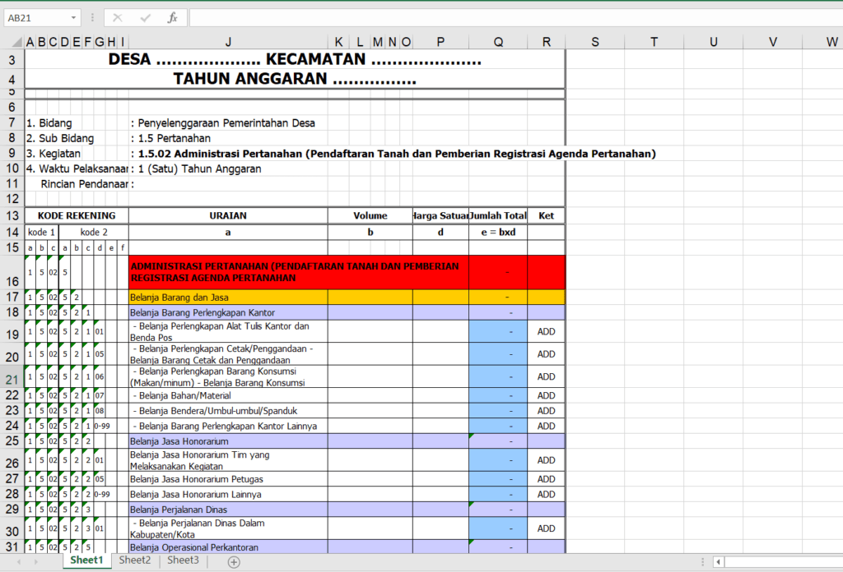843x572 pixels.
Task: Click ADD for Belanja Bahan/Material row
Action: click(546, 395)
